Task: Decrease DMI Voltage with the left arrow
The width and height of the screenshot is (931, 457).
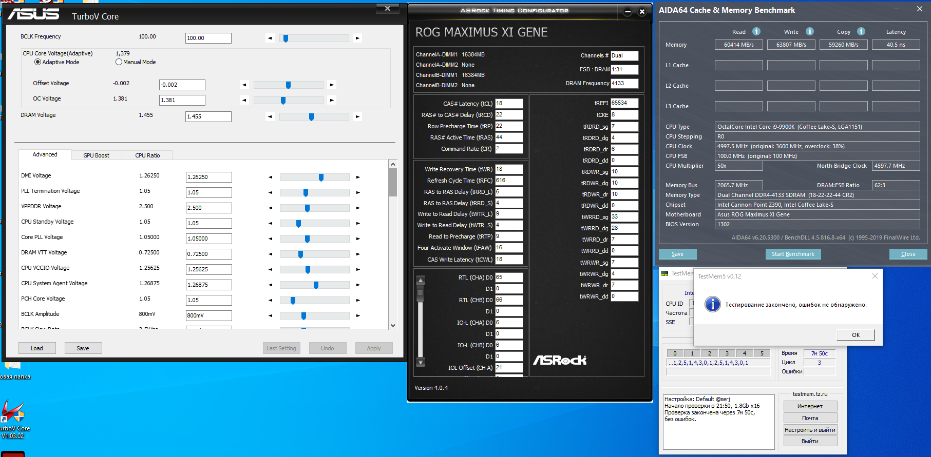Action: tap(271, 177)
